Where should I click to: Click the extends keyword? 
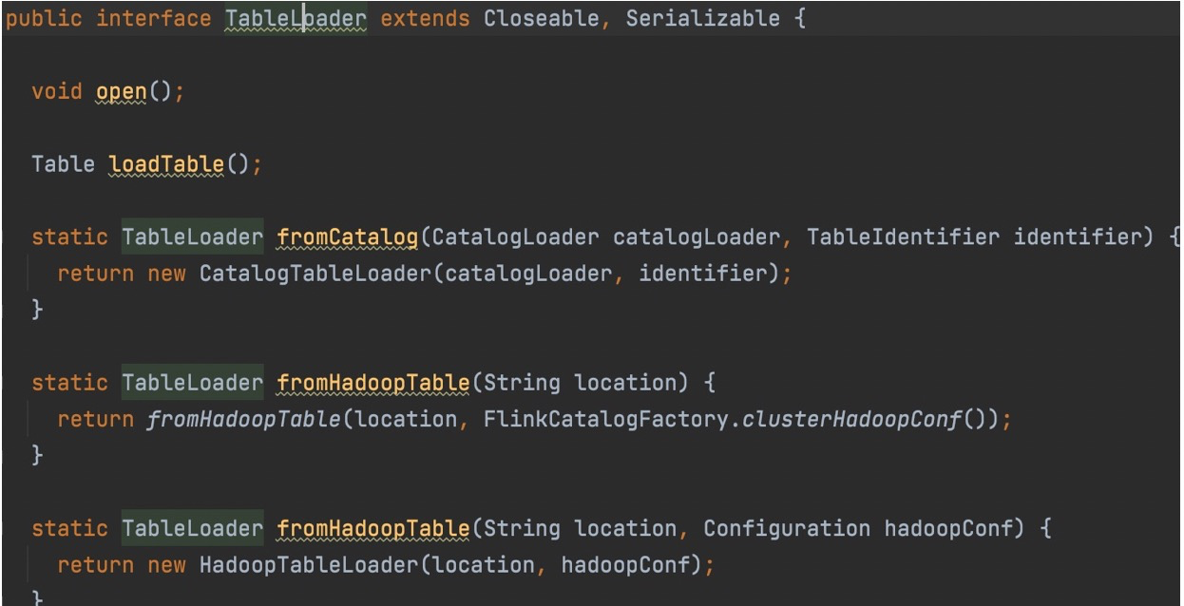click(425, 19)
